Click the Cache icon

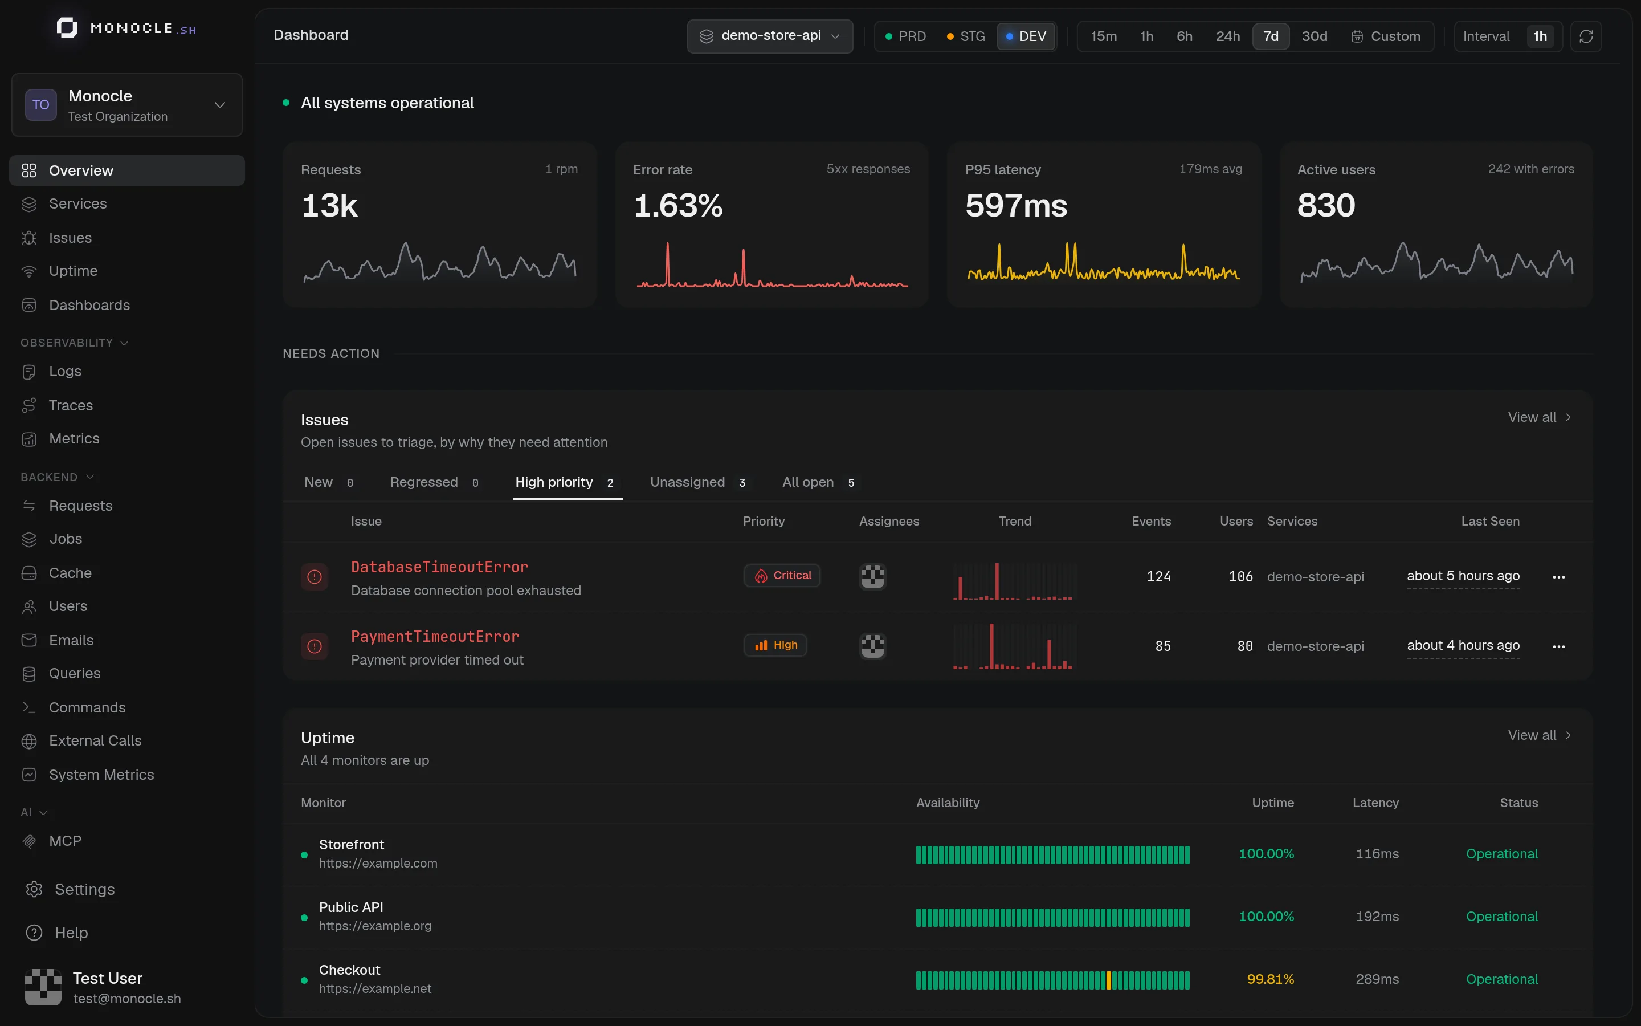[28, 573]
